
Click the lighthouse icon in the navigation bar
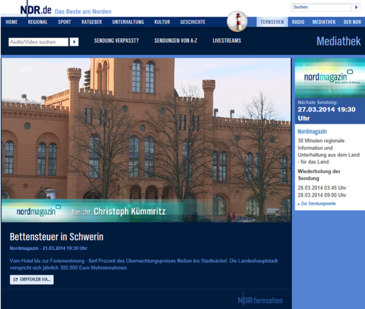pyautogui.click(x=236, y=21)
